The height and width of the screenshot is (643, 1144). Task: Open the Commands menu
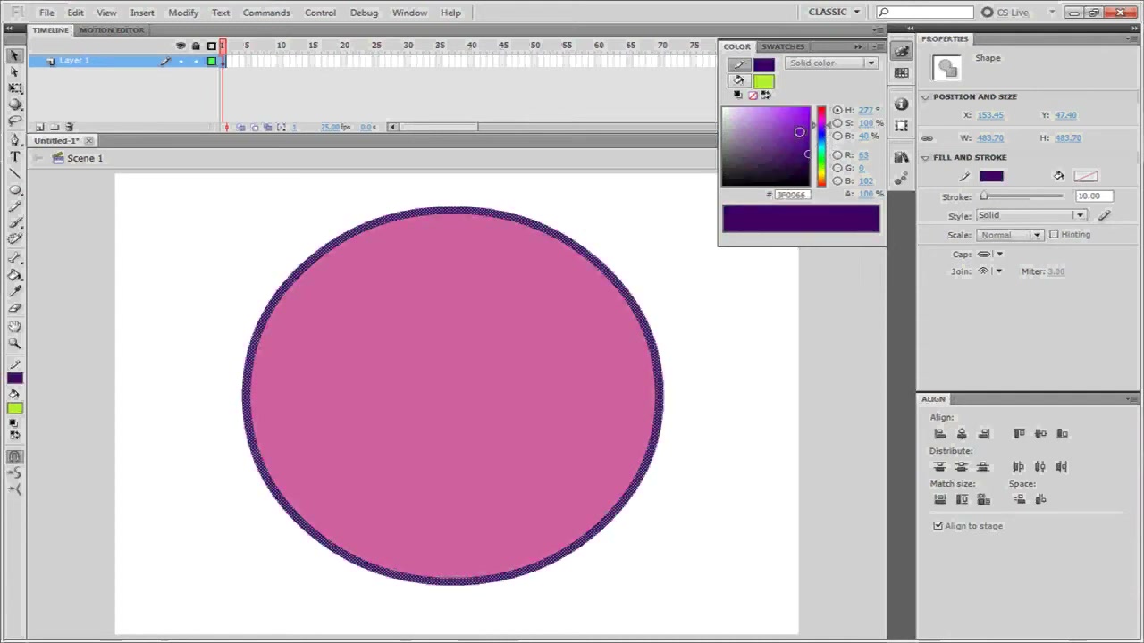click(266, 13)
